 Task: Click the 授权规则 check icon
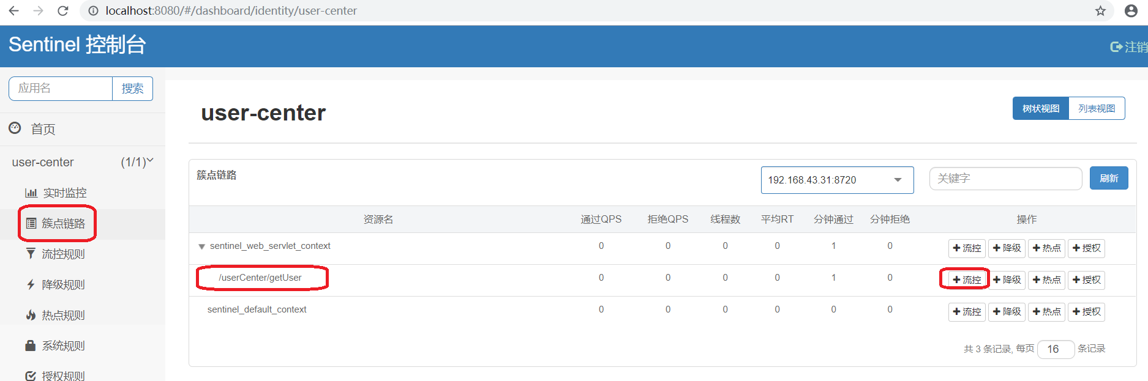click(31, 375)
